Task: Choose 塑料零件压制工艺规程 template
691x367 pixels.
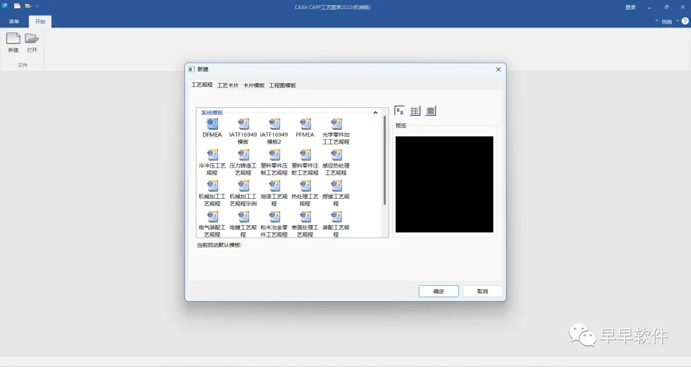Action: [274, 162]
